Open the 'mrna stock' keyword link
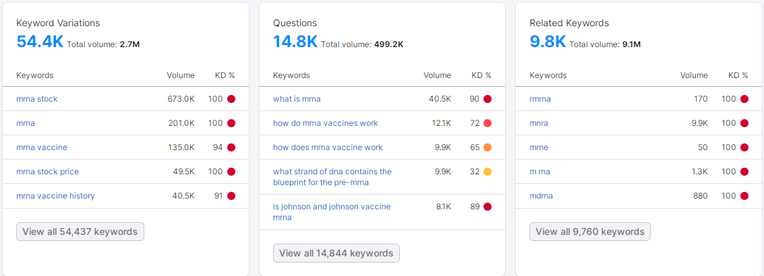The height and width of the screenshot is (276, 764). tap(37, 99)
